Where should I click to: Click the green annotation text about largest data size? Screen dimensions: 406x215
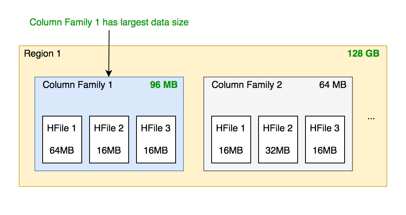109,22
